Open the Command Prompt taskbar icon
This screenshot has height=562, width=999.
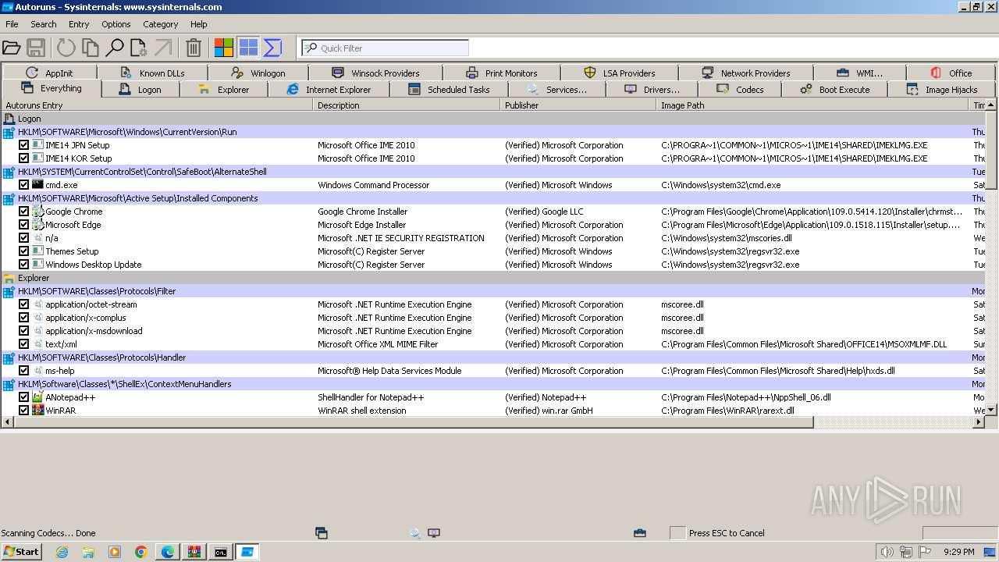(x=221, y=552)
